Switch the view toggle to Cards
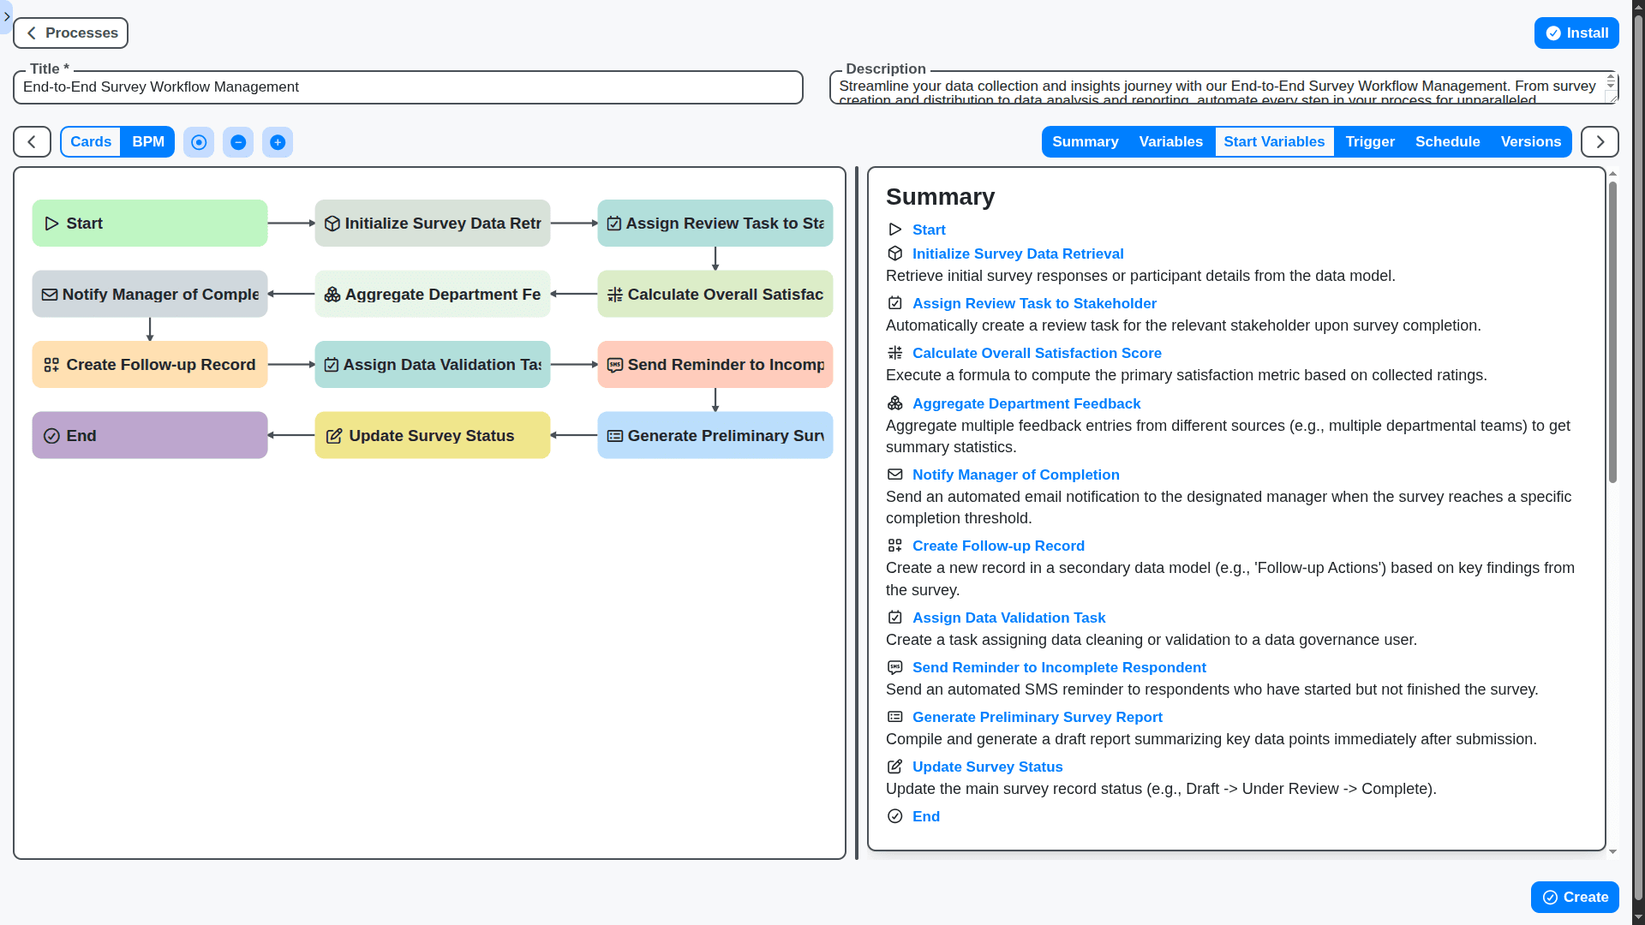This screenshot has width=1645, height=925. [x=90, y=141]
